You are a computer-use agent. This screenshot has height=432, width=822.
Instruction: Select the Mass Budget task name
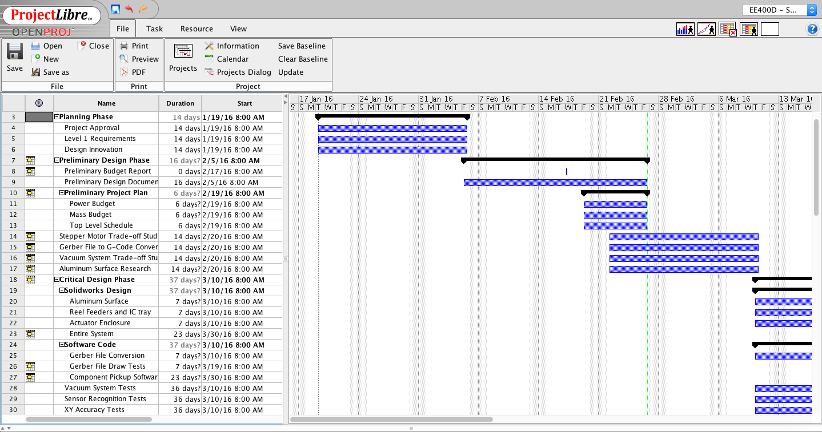click(x=90, y=215)
